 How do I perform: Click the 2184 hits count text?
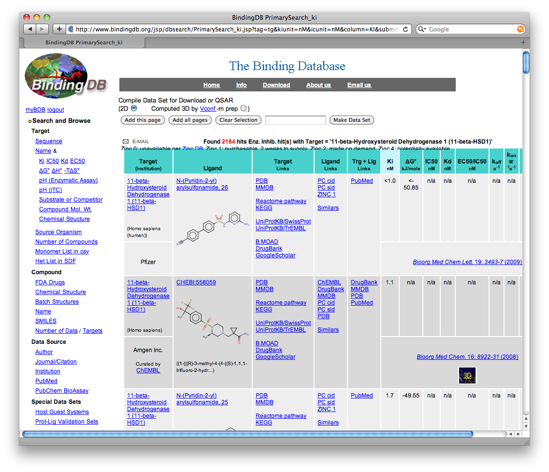tap(228, 142)
